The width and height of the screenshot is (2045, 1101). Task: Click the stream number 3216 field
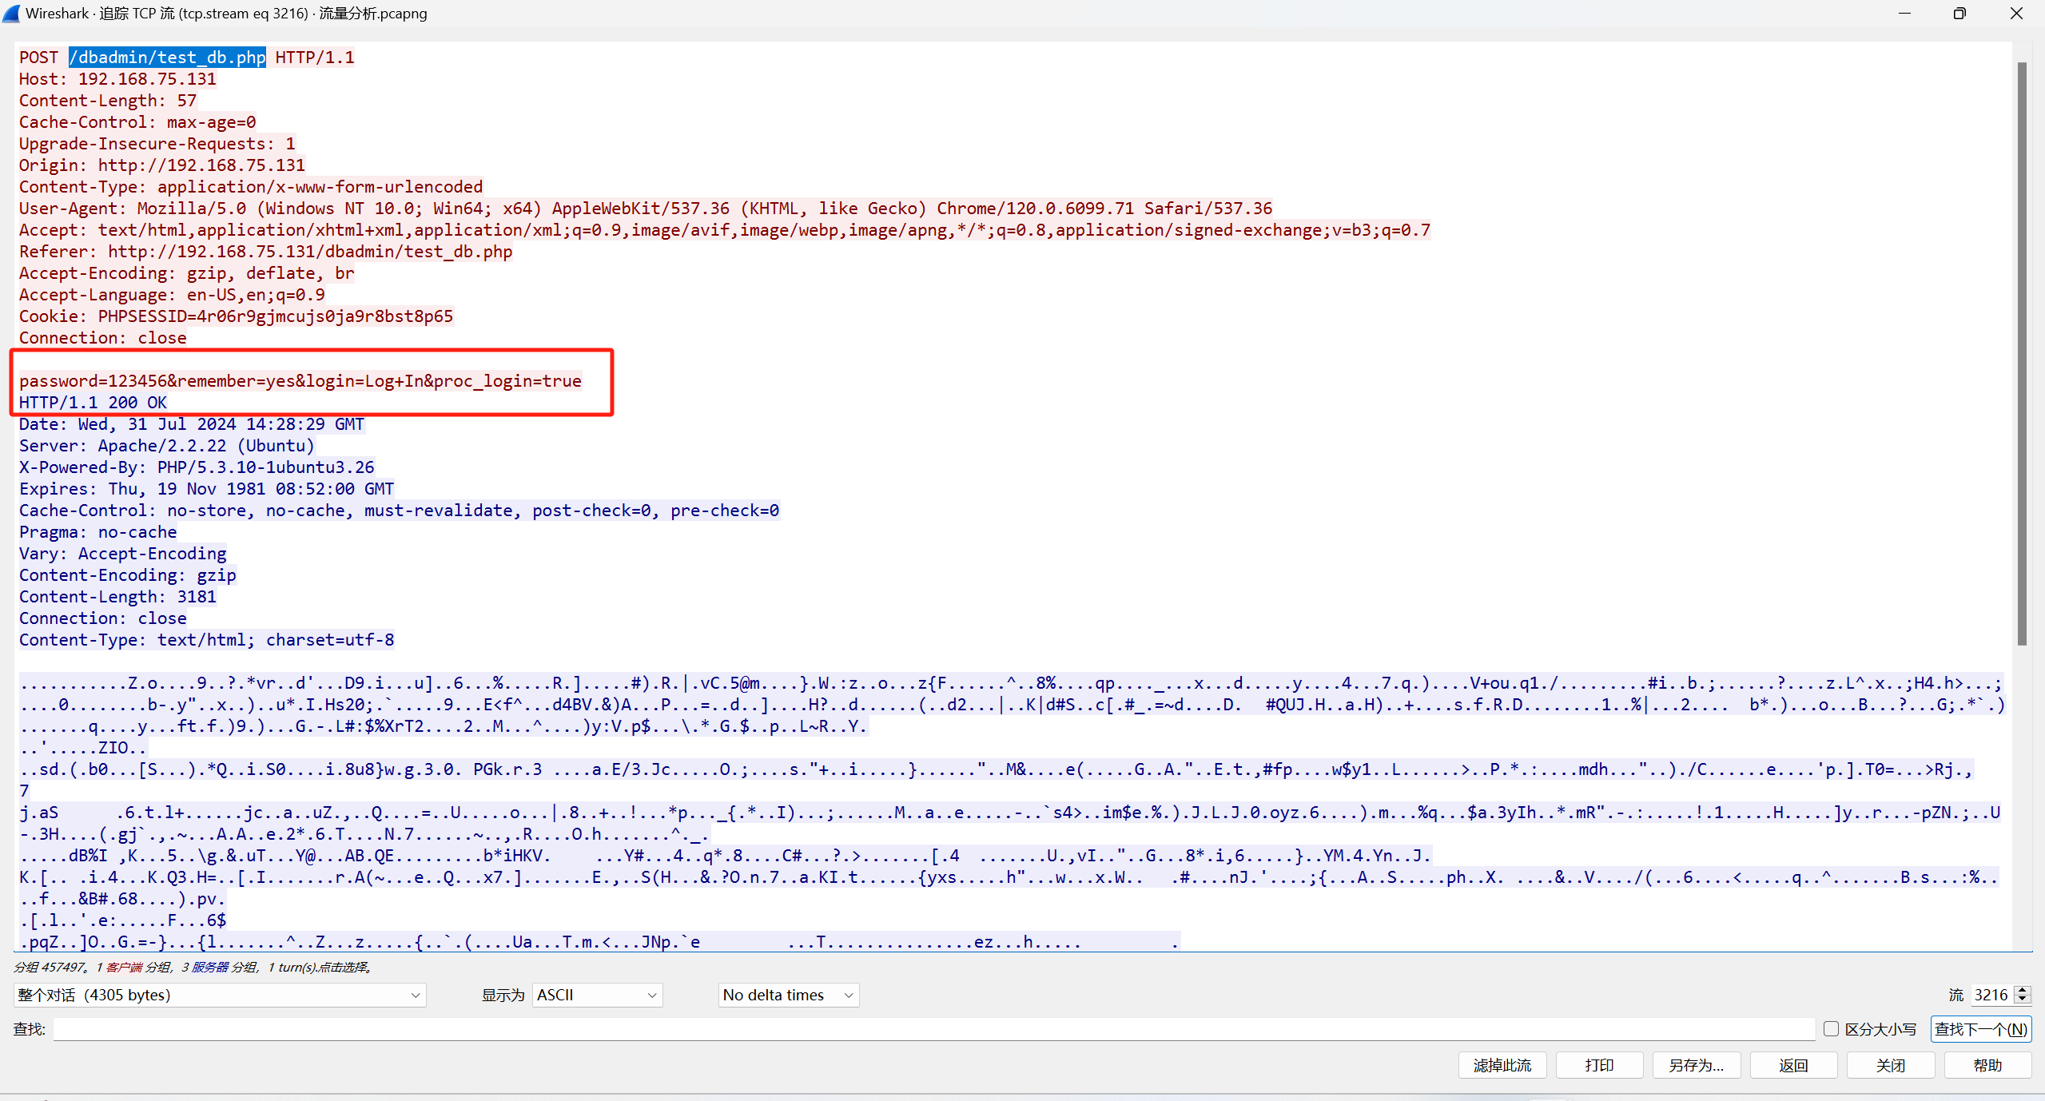[x=1991, y=995]
